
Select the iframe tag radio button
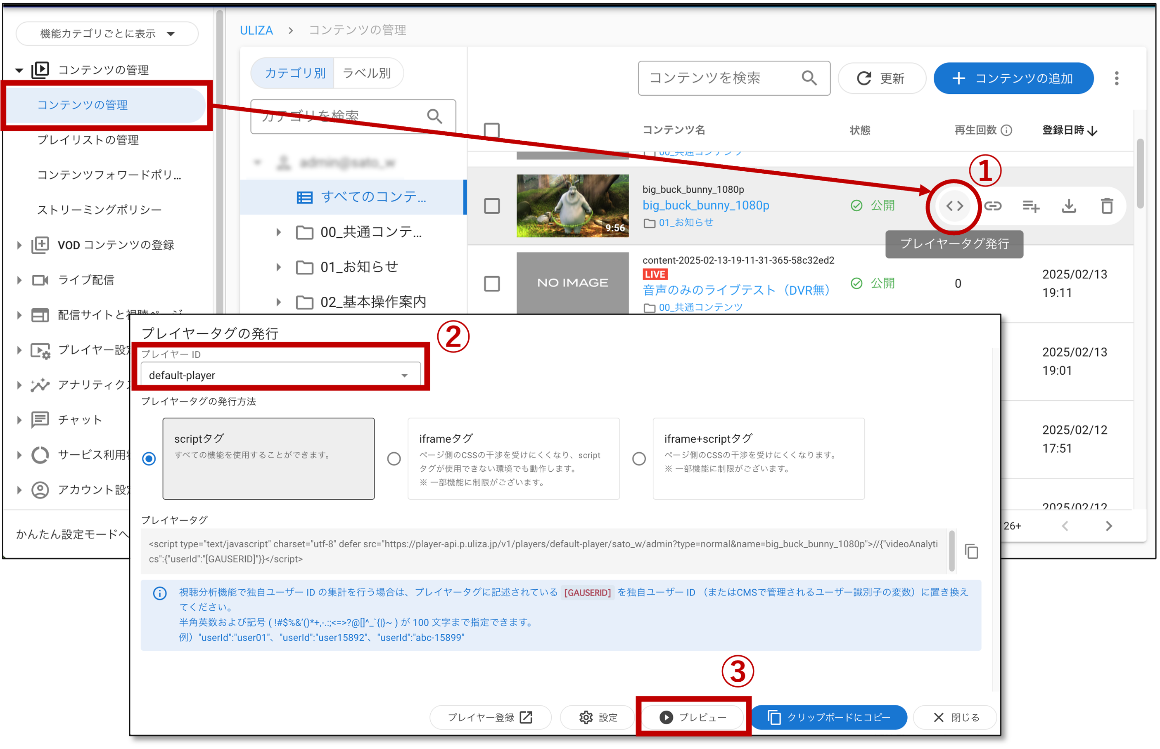coord(394,458)
